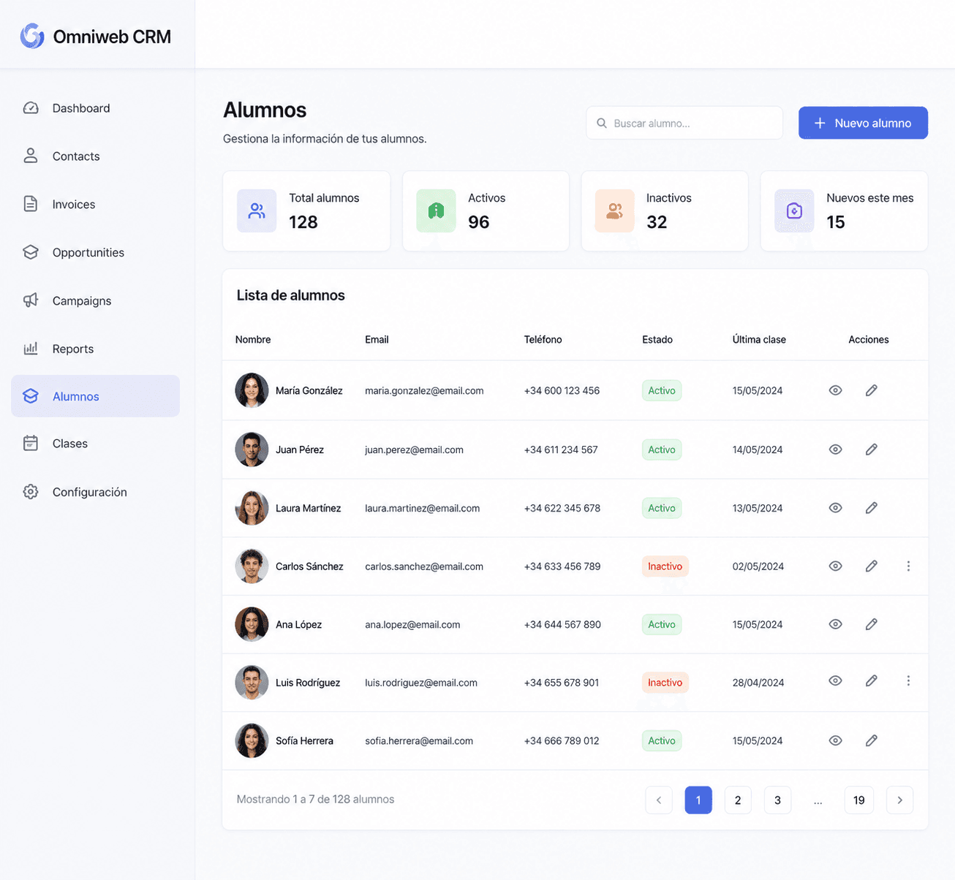Viewport: 955px width, 880px height.
Task: Click the Inactivos card icon
Action: pos(614,211)
